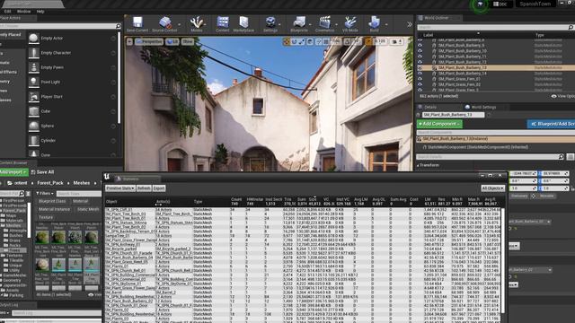575x323 pixels.
Task: Expand toolbar overflow double-chevron
Action: click(410, 24)
